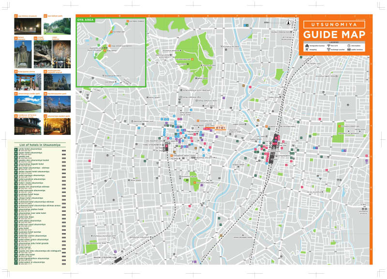This screenshot has width=387, height=279.
Task: Click the GUIDE MAP heading
Action: pos(334,34)
